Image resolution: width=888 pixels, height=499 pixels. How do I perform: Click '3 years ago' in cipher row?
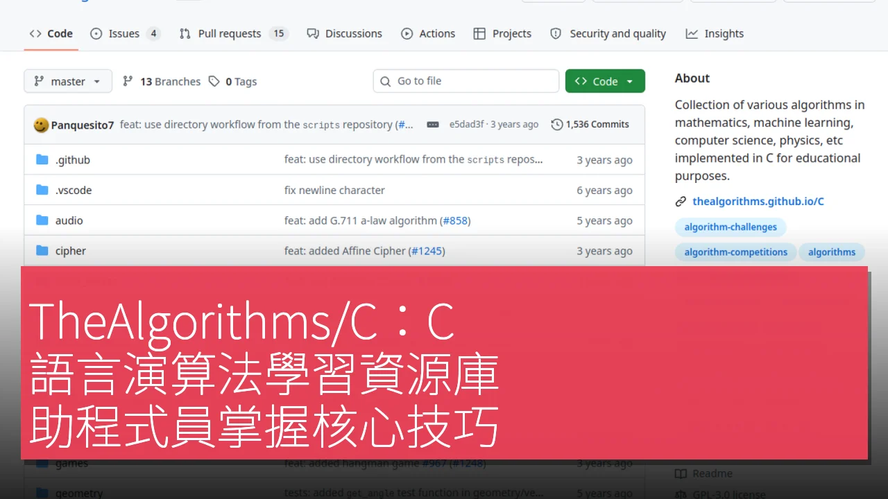point(604,252)
